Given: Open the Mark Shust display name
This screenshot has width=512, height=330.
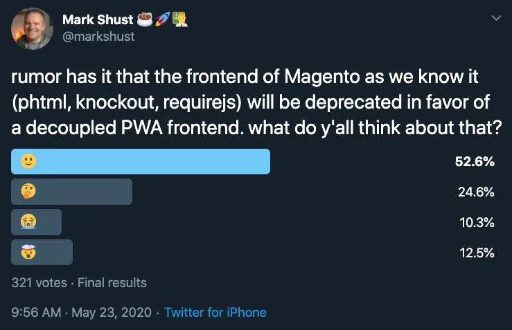Looking at the screenshot, I should (97, 19).
